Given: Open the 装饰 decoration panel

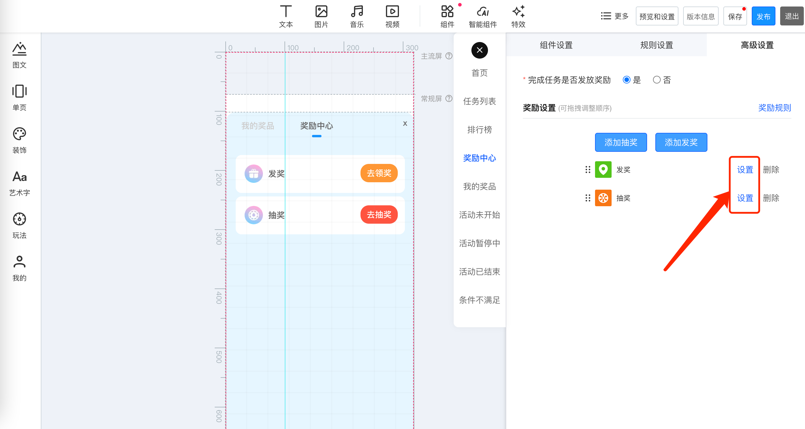Looking at the screenshot, I should click(20, 141).
